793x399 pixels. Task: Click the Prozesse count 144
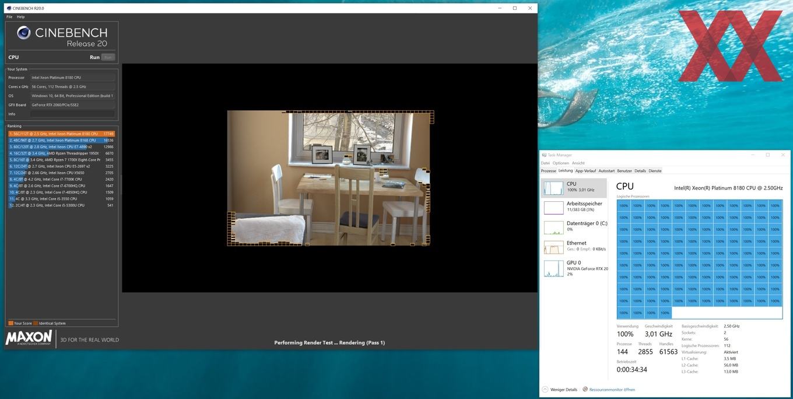point(623,352)
